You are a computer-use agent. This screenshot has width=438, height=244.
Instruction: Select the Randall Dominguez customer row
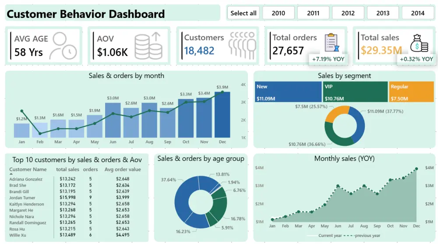point(75,223)
